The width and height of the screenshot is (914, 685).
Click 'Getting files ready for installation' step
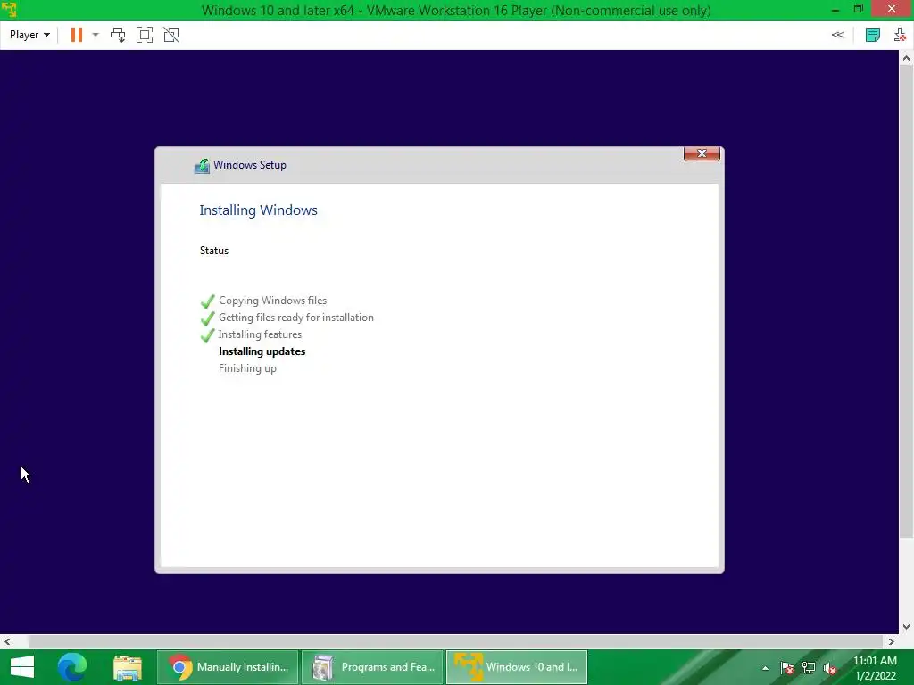(296, 318)
